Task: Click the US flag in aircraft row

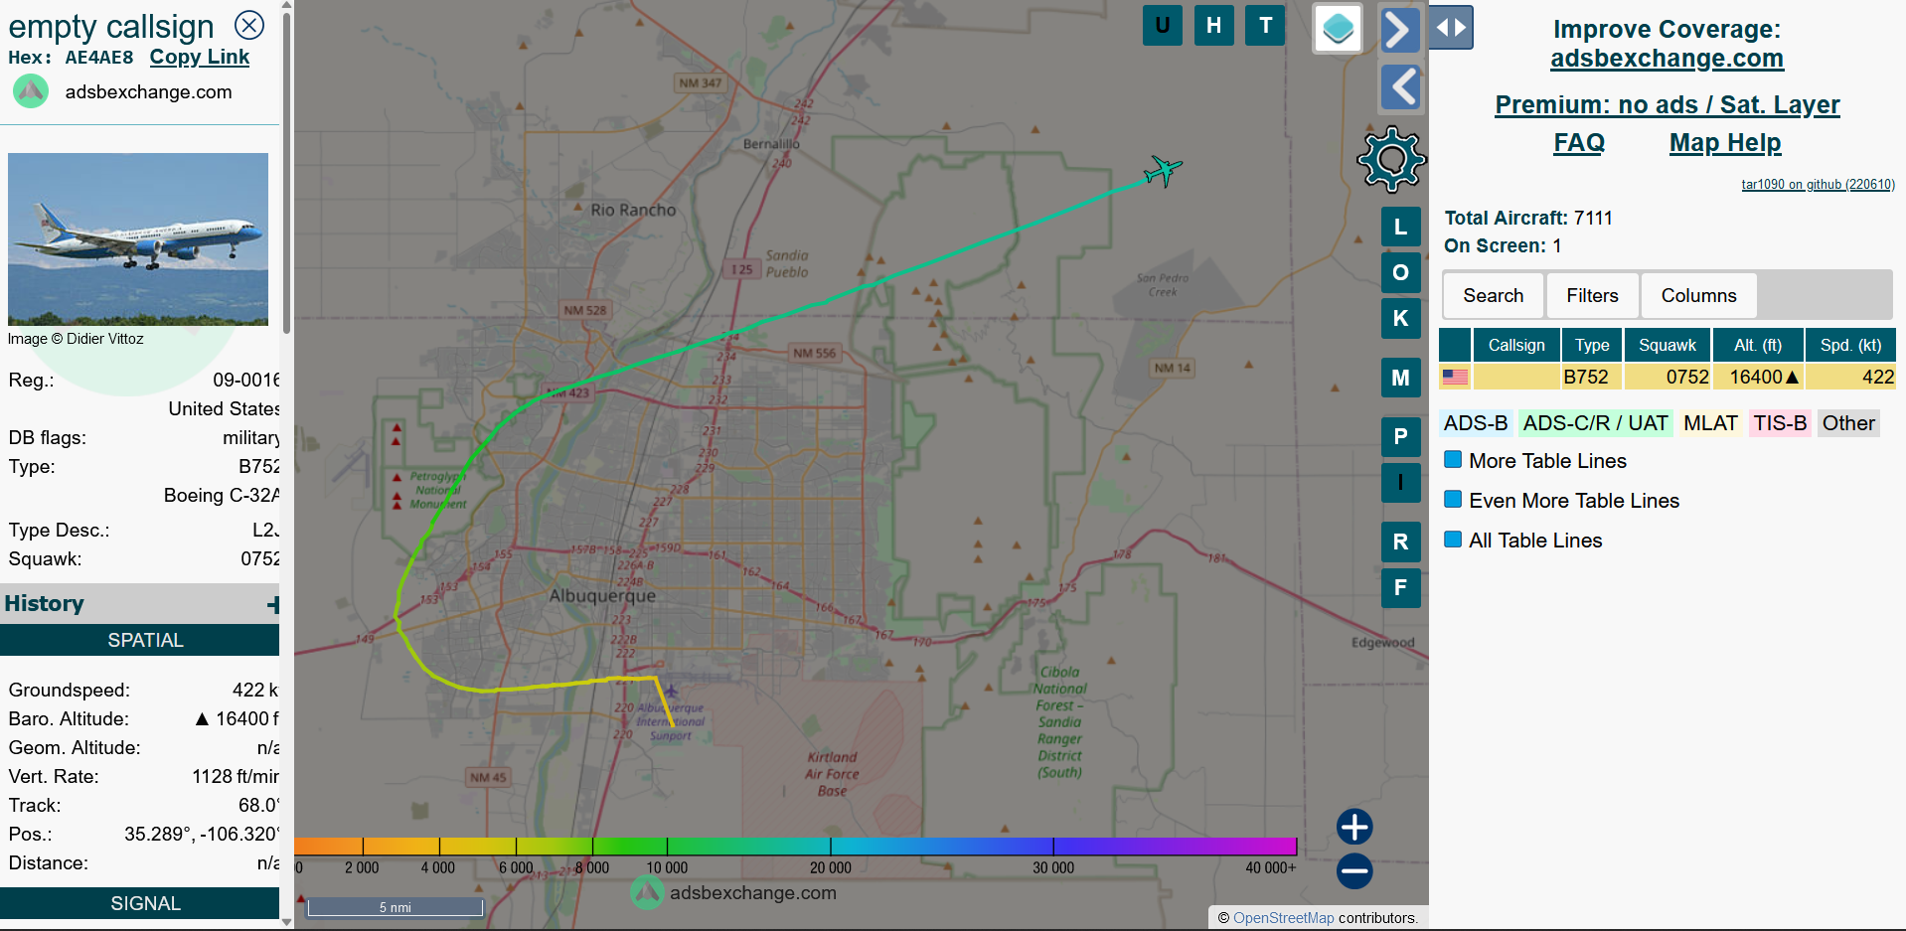Action: point(1455,377)
